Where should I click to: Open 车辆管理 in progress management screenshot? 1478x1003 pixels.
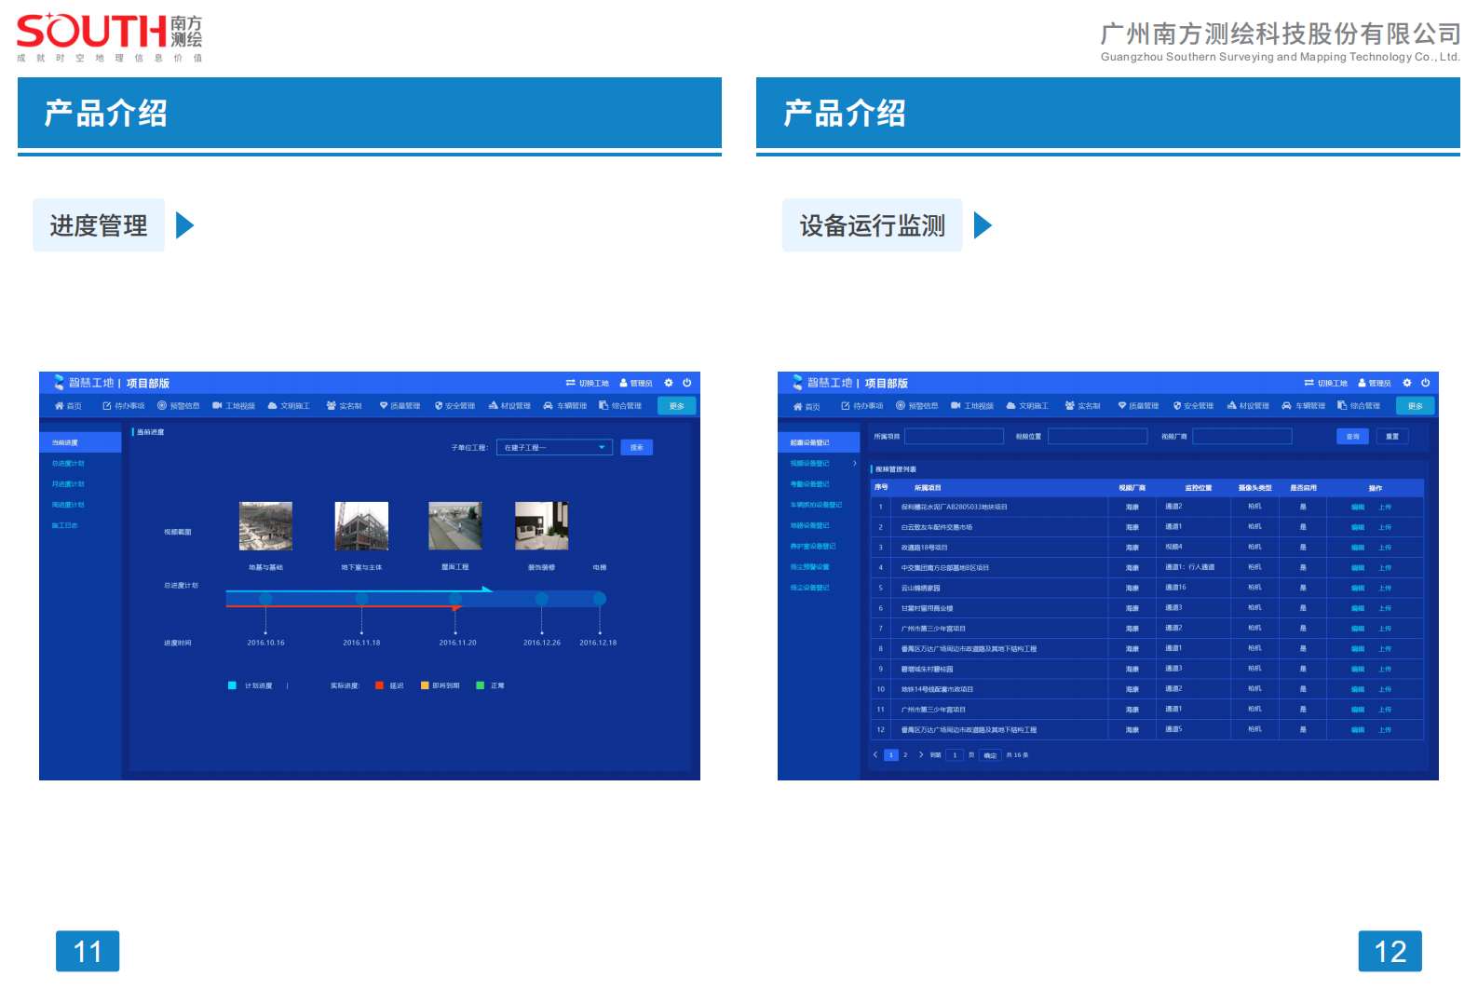pos(565,406)
